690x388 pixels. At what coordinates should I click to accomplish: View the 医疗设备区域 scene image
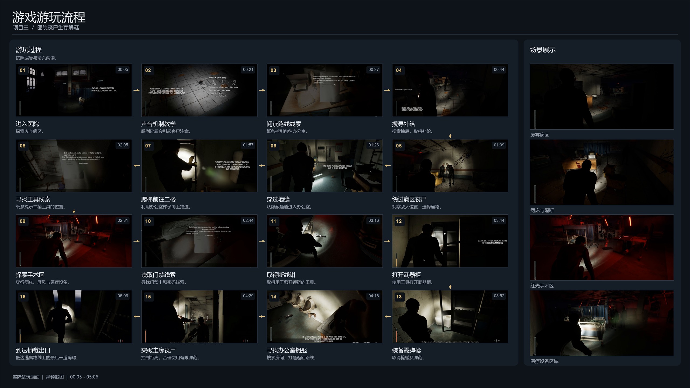[602, 323]
